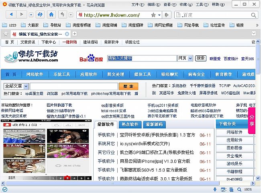Screen dimensions: 261x193
Task: Click the favorites star left of tabs
Action: click(x=6, y=34)
